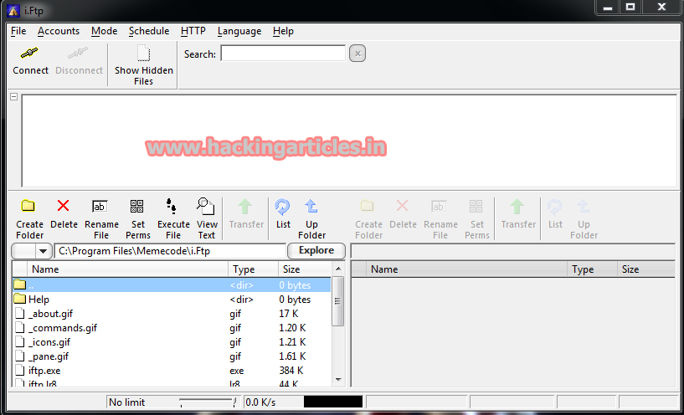Click local list scroll up arrow
Screen dimensions: 684x415
(338, 268)
